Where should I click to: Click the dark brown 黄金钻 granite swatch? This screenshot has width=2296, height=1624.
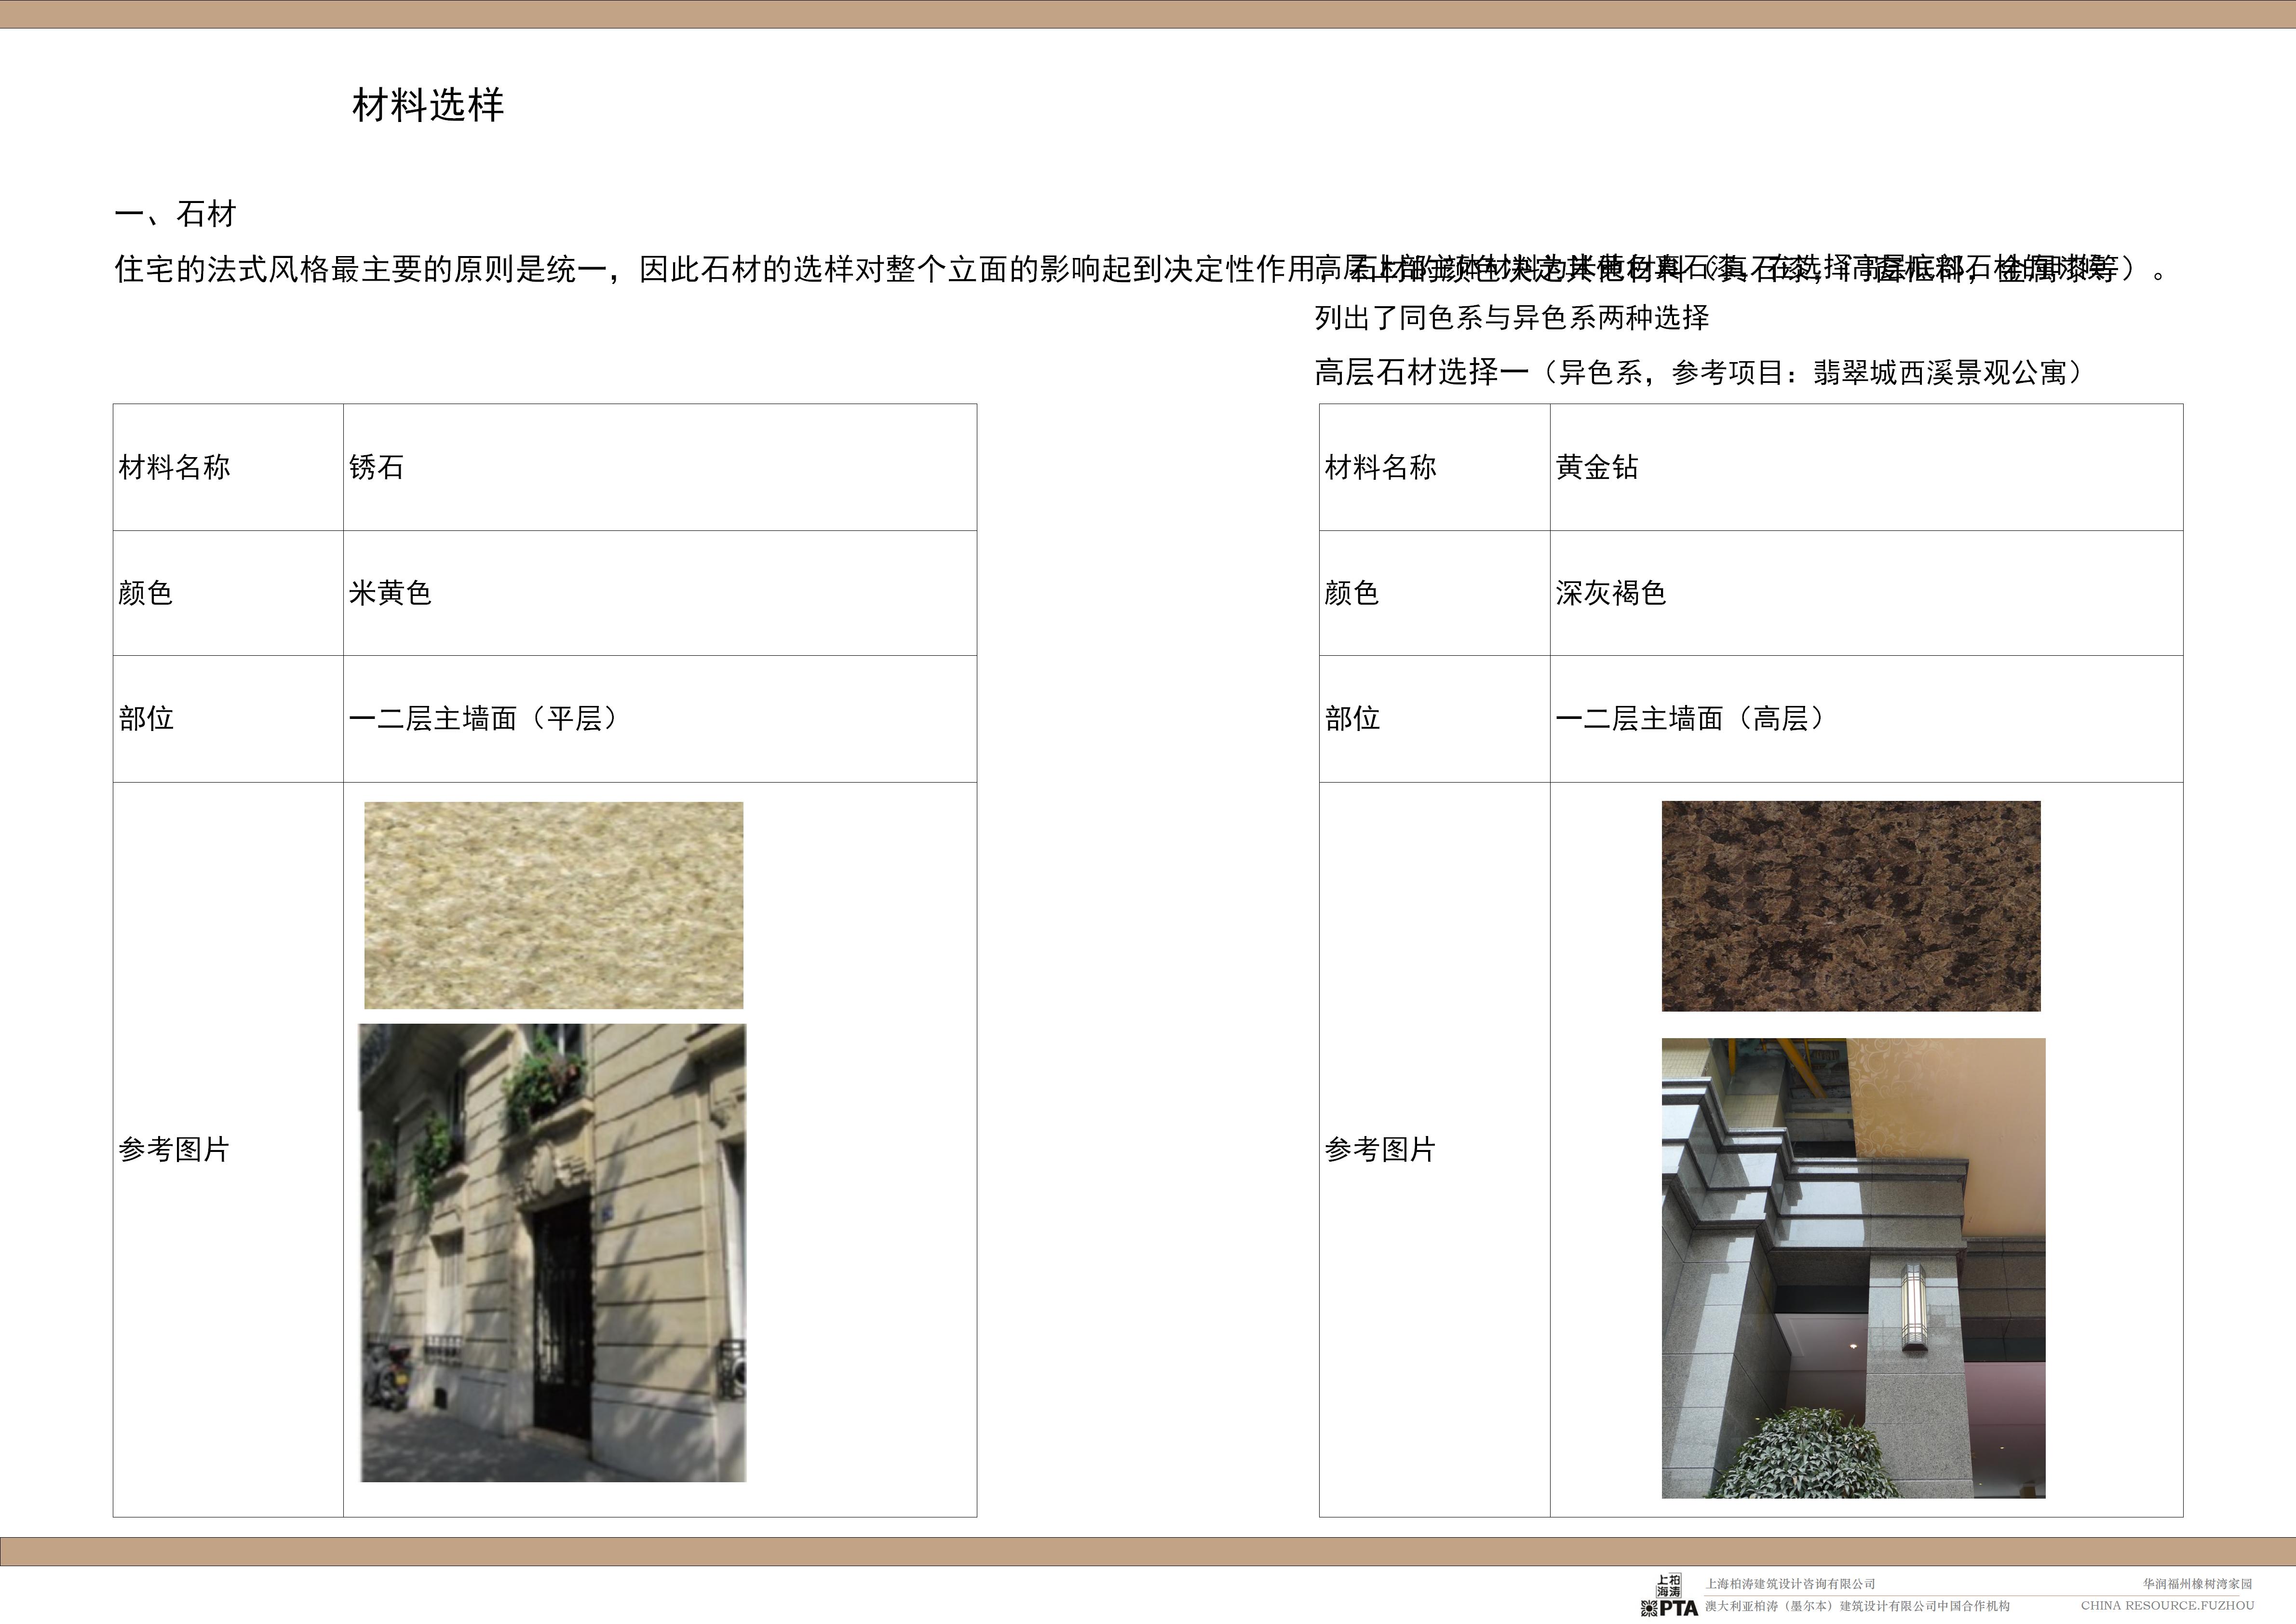point(1851,906)
